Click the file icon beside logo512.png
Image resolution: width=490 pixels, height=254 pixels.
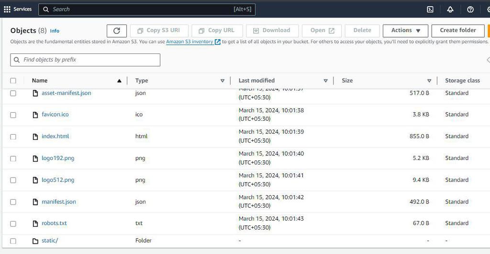35,180
